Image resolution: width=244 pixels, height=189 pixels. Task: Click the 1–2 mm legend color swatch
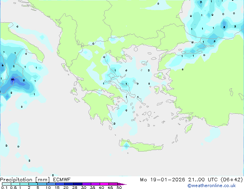pyautogui.click(x=24, y=184)
